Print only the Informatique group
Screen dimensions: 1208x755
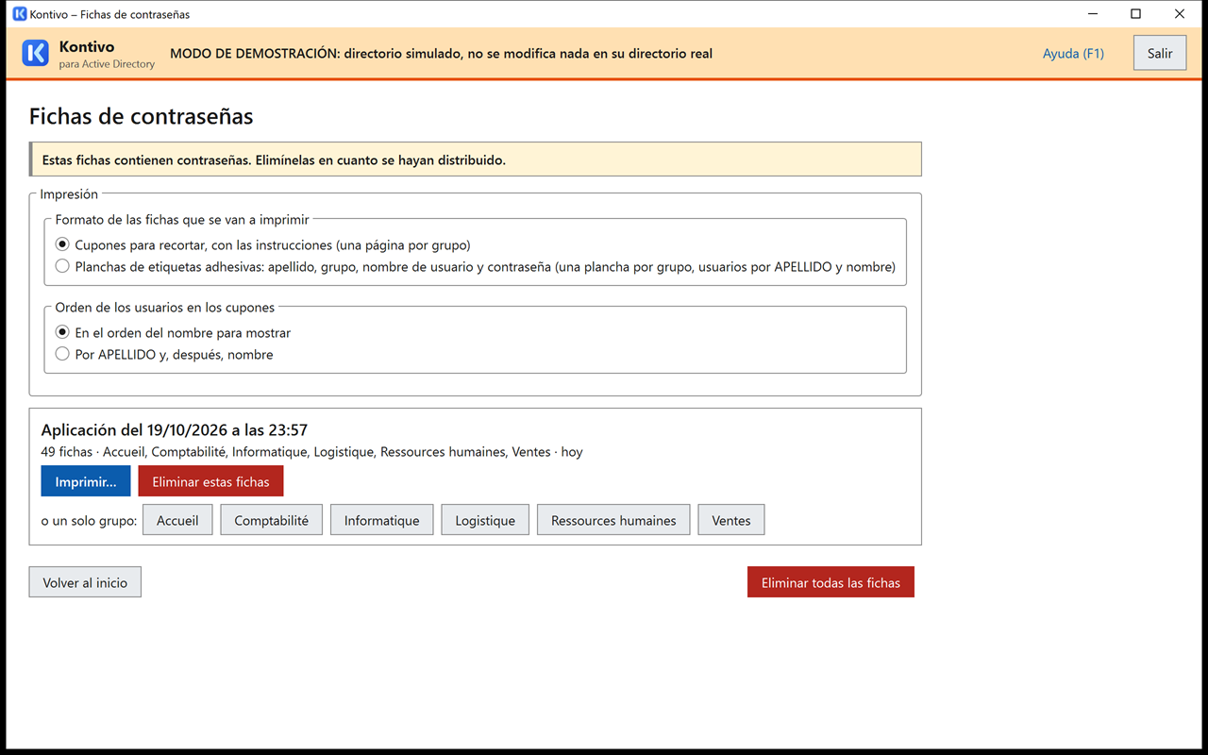pos(382,520)
